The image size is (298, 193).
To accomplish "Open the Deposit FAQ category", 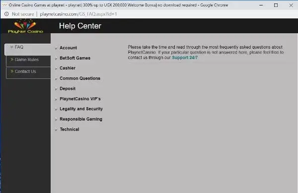I will 68,89.
